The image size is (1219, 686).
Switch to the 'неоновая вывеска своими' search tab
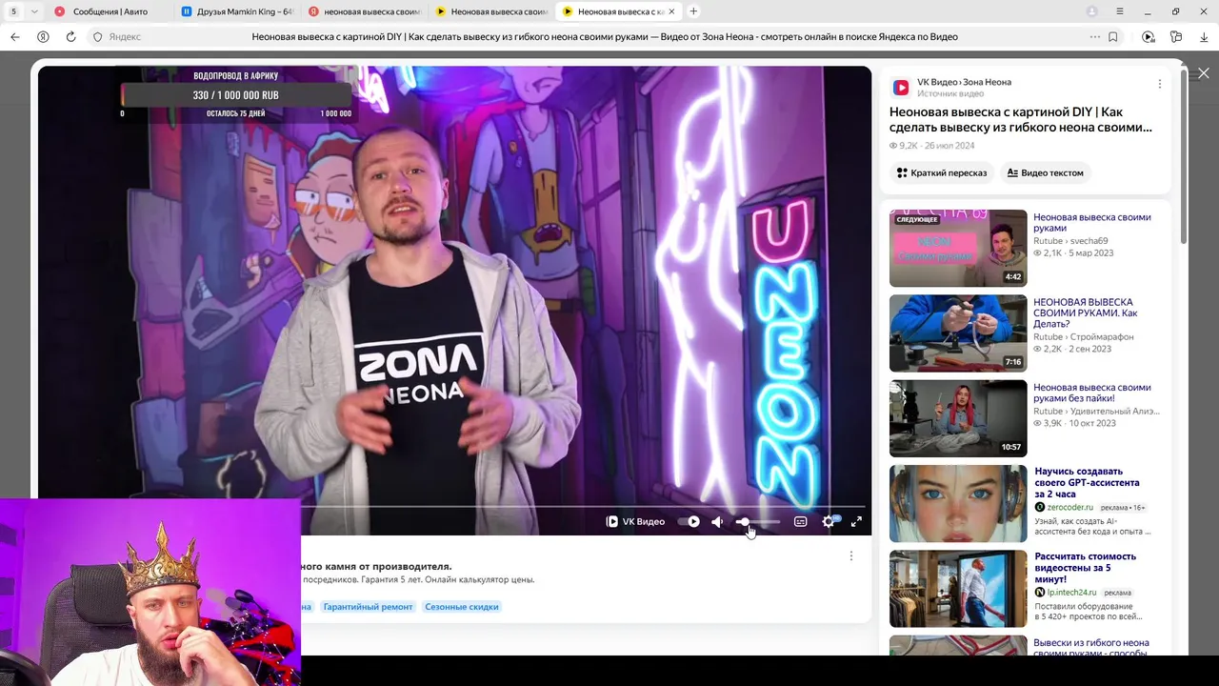click(364, 11)
